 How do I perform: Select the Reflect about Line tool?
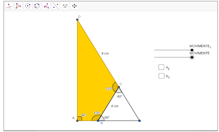click(x=56, y=6)
